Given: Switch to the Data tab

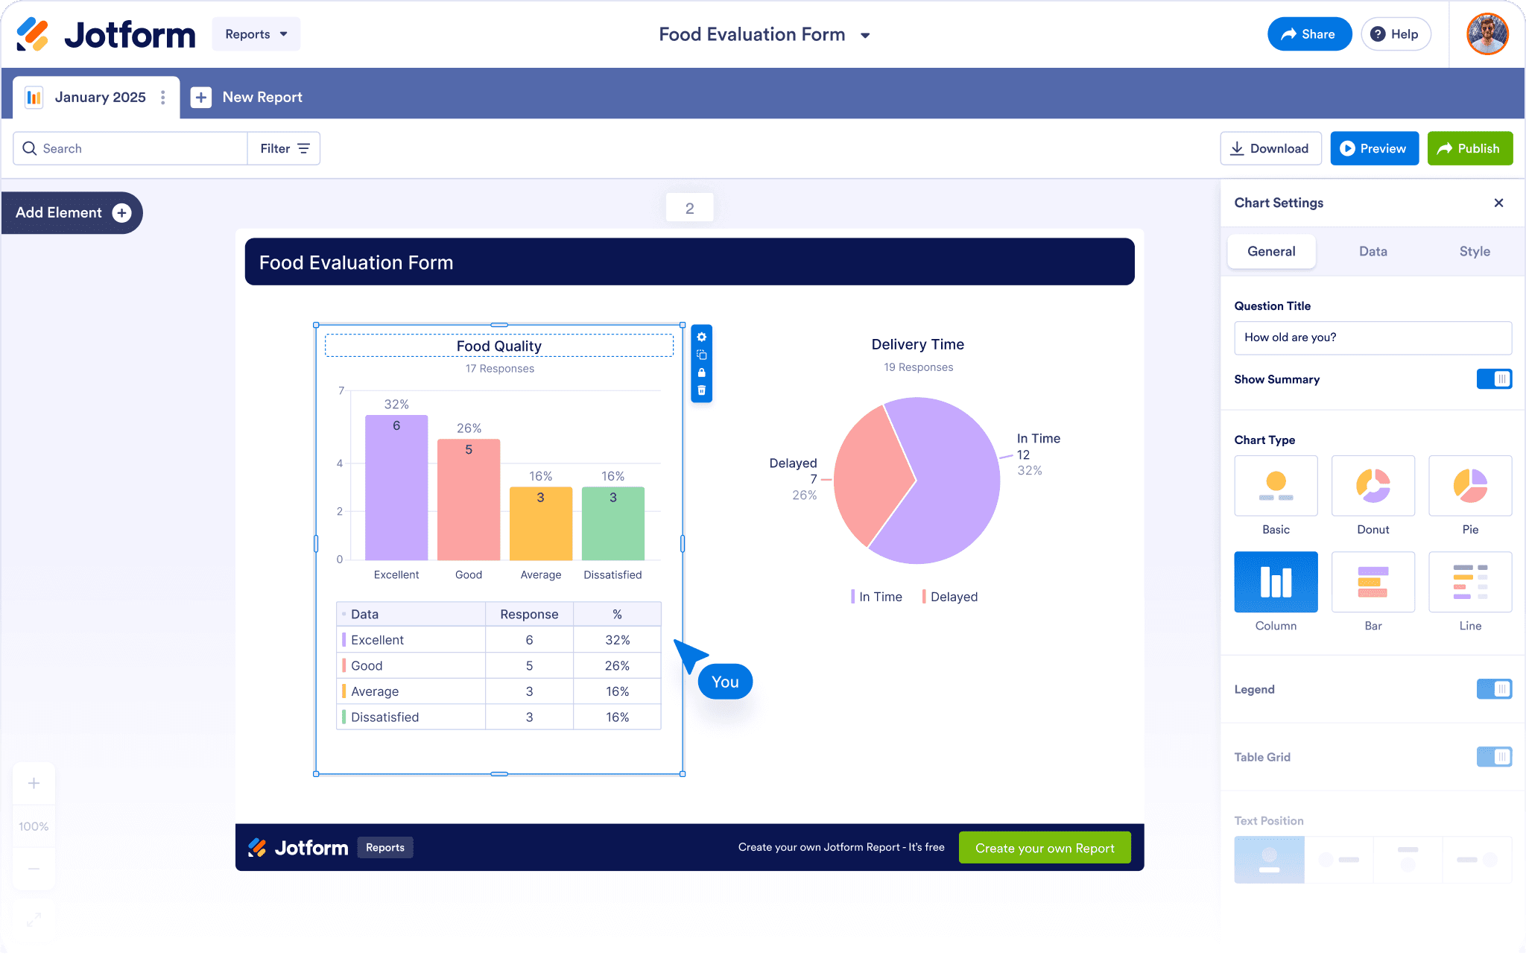Looking at the screenshot, I should click(x=1373, y=252).
